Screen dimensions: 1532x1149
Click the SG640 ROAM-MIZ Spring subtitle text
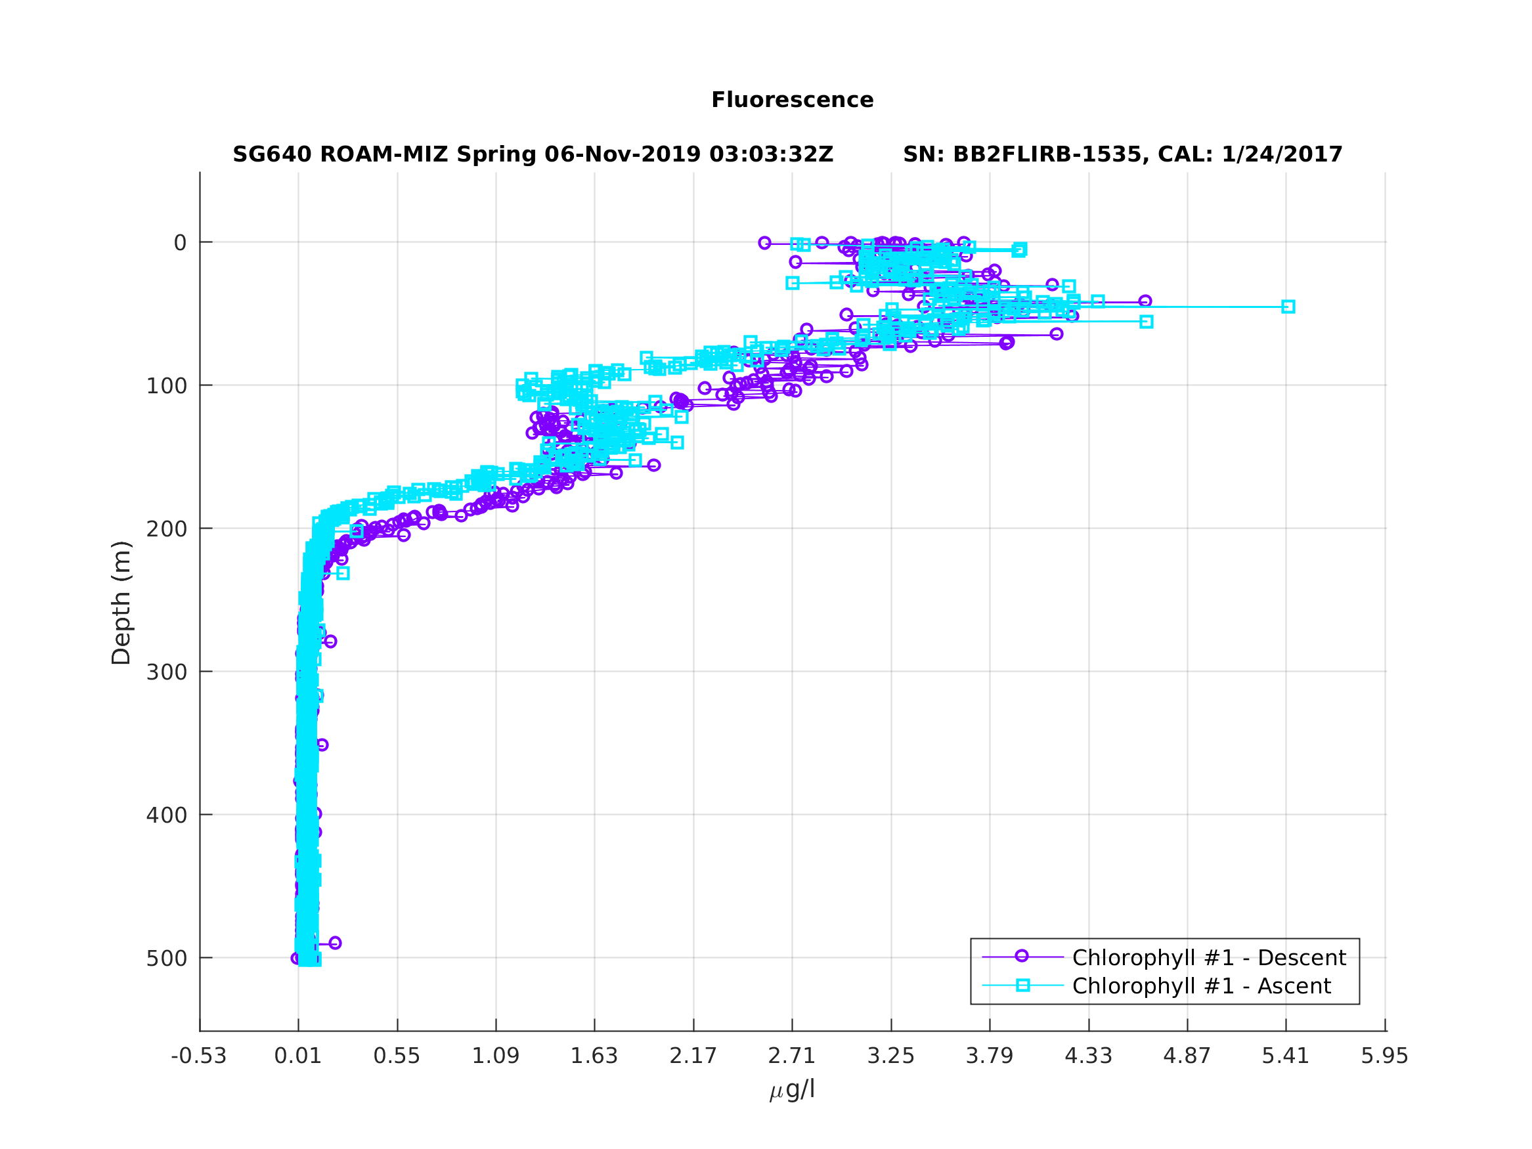[x=533, y=154]
